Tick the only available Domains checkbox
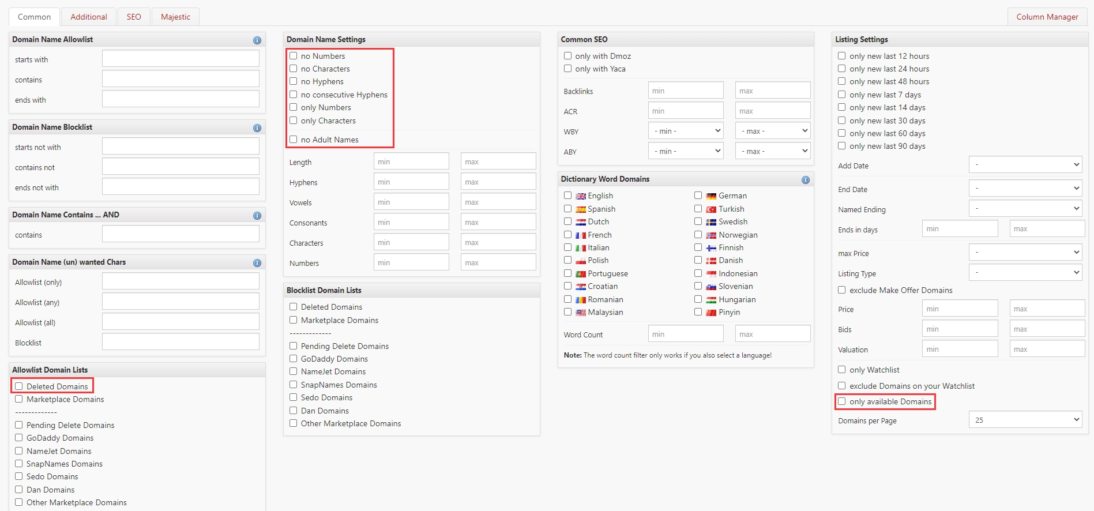This screenshot has height=511, width=1094. coord(842,401)
